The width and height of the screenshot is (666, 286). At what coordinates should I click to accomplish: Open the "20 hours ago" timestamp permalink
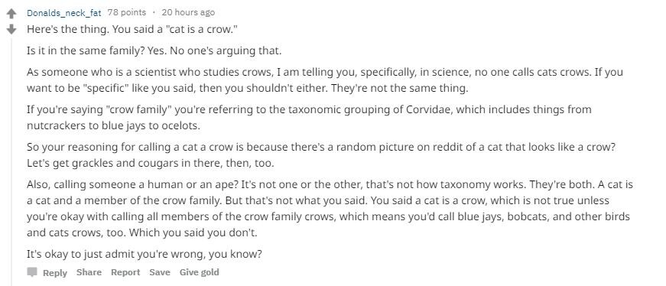click(x=188, y=13)
